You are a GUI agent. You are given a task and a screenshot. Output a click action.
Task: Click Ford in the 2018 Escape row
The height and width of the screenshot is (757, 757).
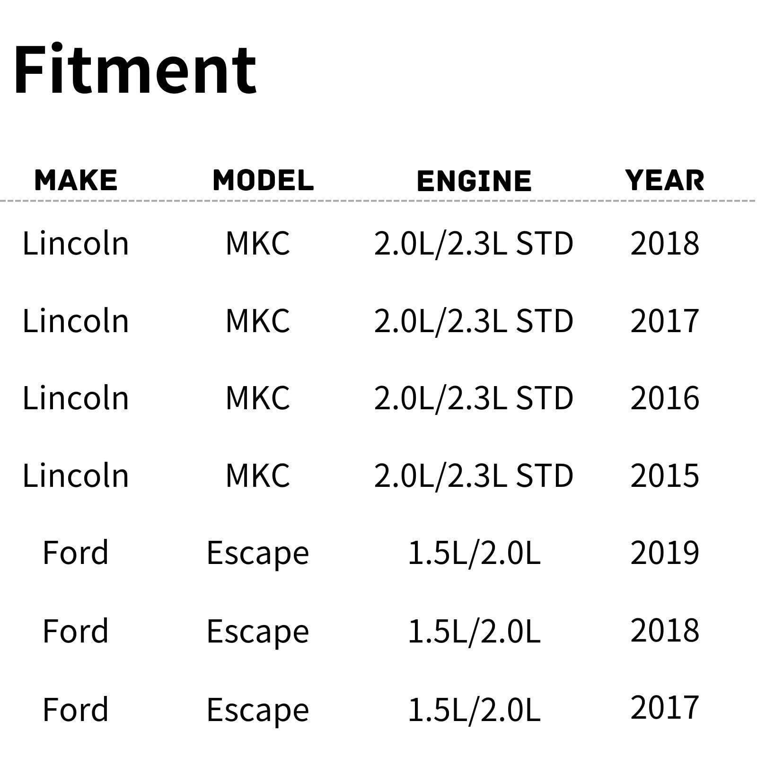[x=76, y=631]
